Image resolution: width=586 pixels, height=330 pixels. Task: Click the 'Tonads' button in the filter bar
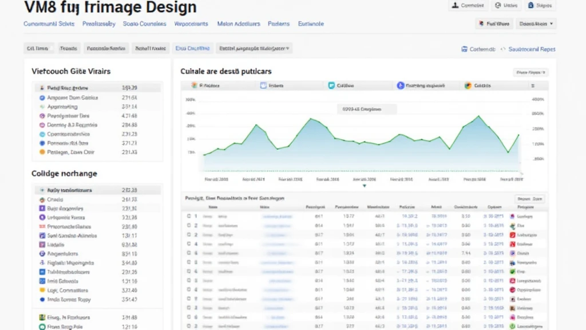point(68,49)
